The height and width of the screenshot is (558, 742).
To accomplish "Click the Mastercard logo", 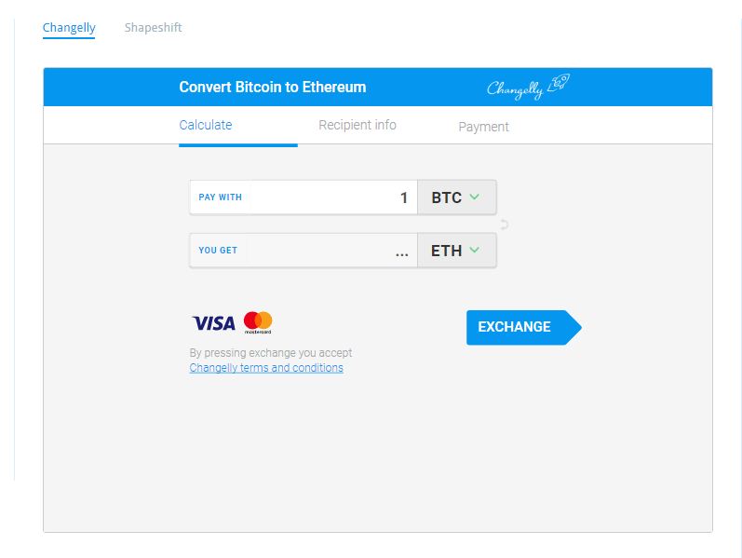I will point(258,322).
